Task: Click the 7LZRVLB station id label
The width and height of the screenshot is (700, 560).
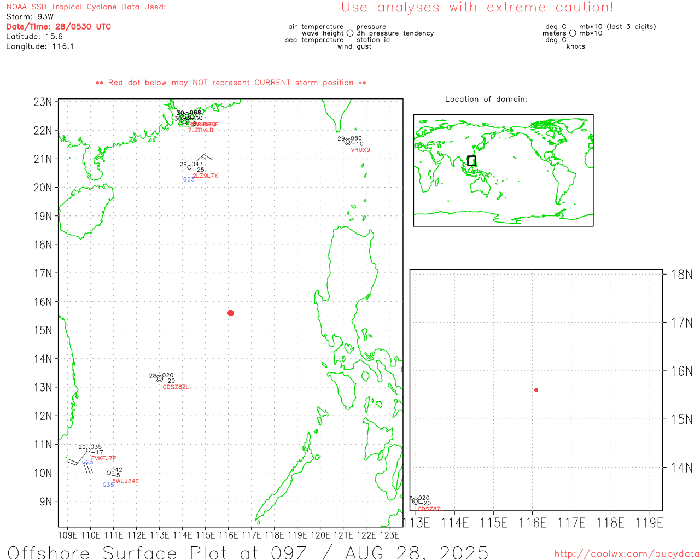Action: coord(201,130)
